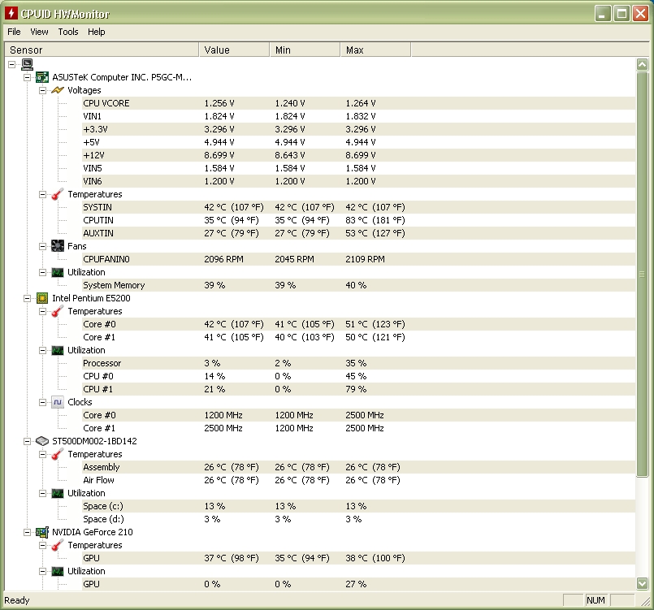
Task: Click the NUM status bar indicator
Action: (x=596, y=600)
